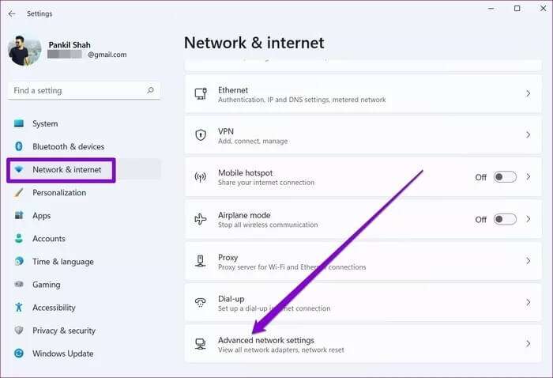Click the Dial-up icon

pos(201,302)
